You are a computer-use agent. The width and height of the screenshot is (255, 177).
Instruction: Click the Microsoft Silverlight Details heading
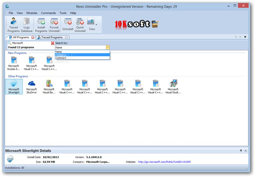point(28,151)
